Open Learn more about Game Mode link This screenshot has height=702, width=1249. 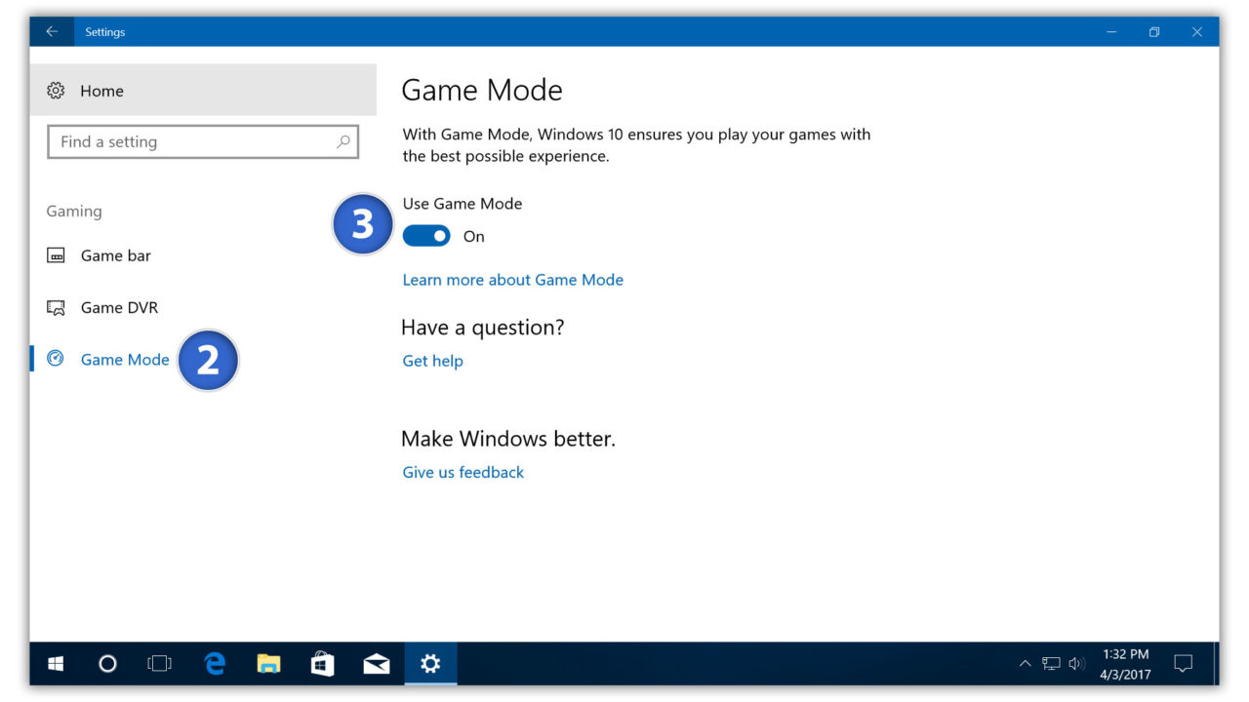click(513, 280)
